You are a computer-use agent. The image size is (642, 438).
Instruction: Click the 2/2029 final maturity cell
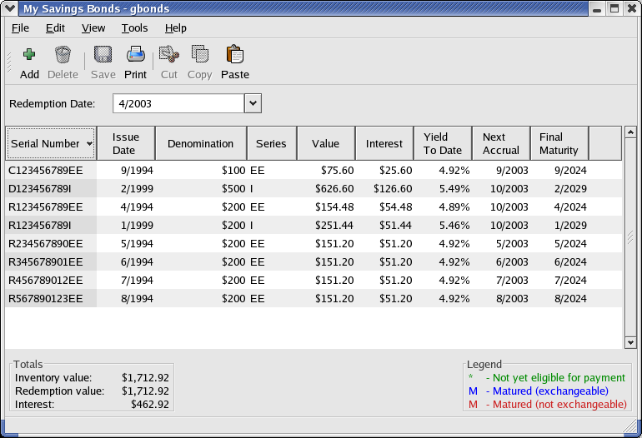click(x=570, y=189)
